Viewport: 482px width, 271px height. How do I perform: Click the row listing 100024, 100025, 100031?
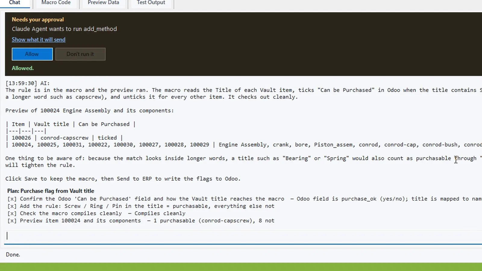(x=244, y=145)
